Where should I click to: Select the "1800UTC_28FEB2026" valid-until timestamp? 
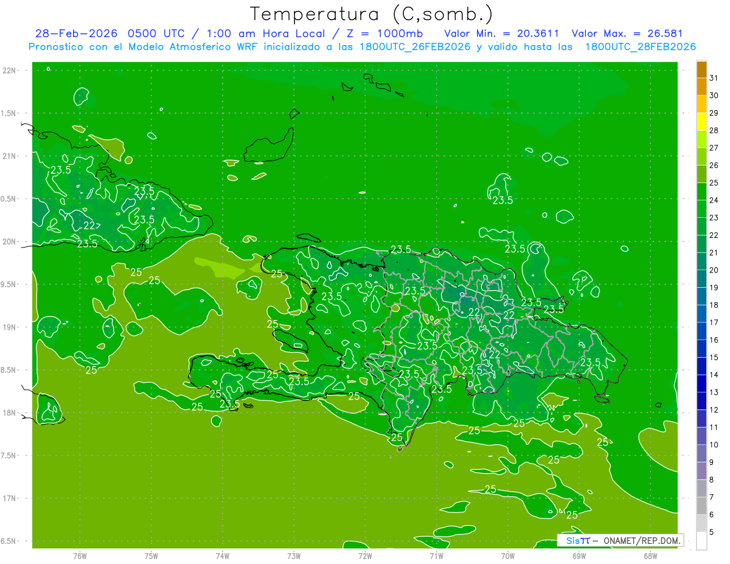pyautogui.click(x=640, y=47)
